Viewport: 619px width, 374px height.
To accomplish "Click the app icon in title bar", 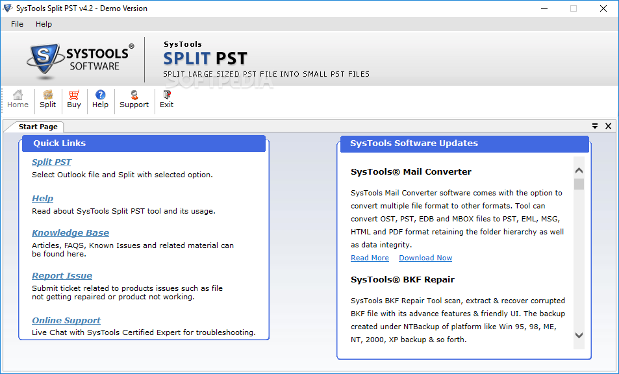I will pyautogui.click(x=8, y=8).
